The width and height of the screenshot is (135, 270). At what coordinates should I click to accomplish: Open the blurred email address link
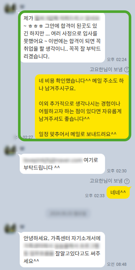53,160
